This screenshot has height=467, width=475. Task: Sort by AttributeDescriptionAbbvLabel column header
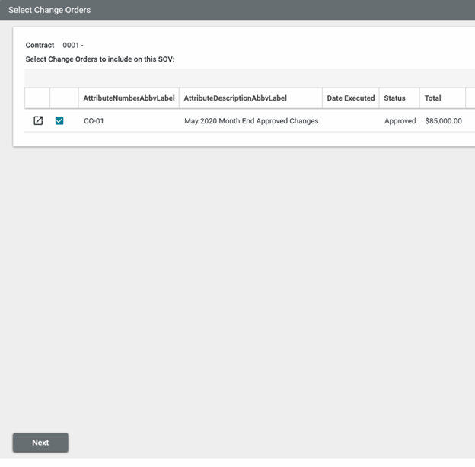(235, 98)
